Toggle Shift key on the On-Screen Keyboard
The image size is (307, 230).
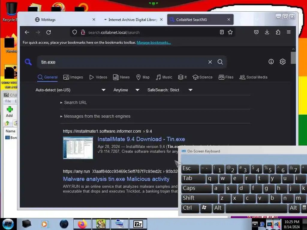[199, 198]
